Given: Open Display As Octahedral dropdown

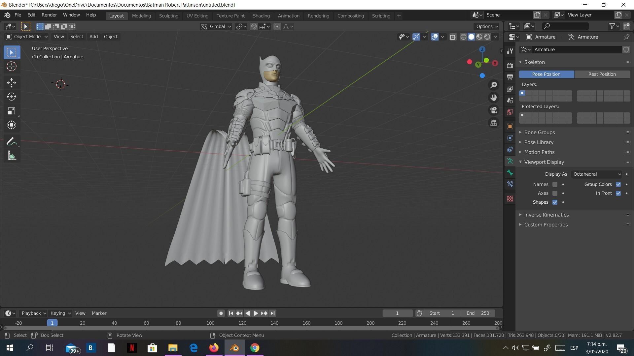Looking at the screenshot, I should coord(597,174).
